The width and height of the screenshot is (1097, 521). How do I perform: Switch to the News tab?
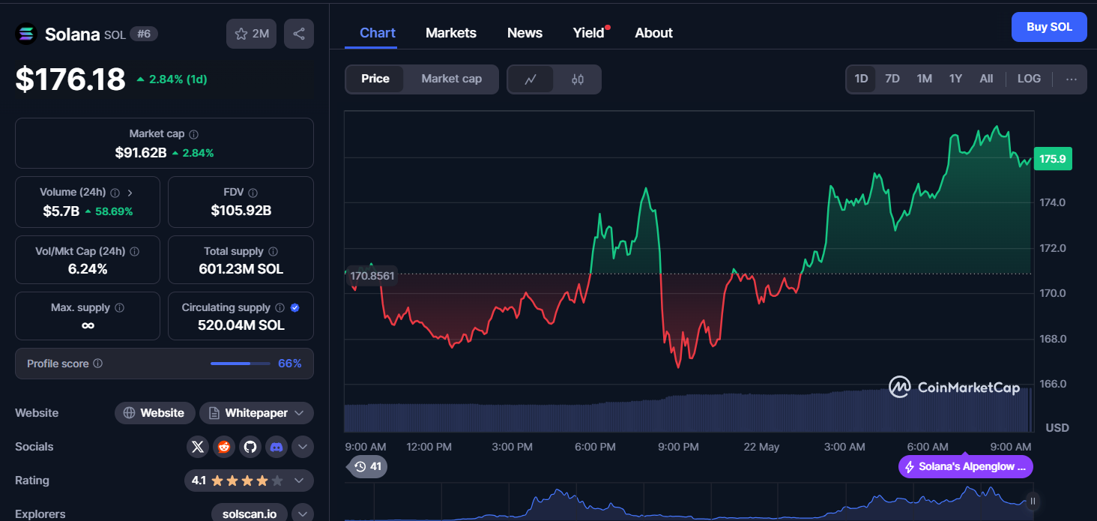click(525, 33)
